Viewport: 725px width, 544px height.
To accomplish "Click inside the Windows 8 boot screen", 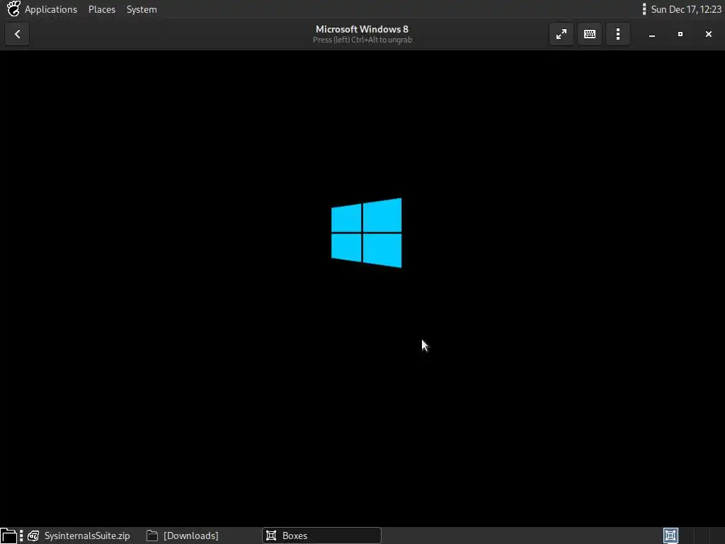I will coord(362,288).
